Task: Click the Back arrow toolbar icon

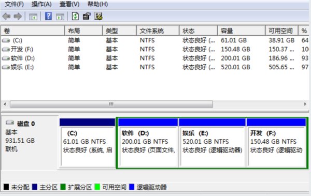Action: (6, 16)
